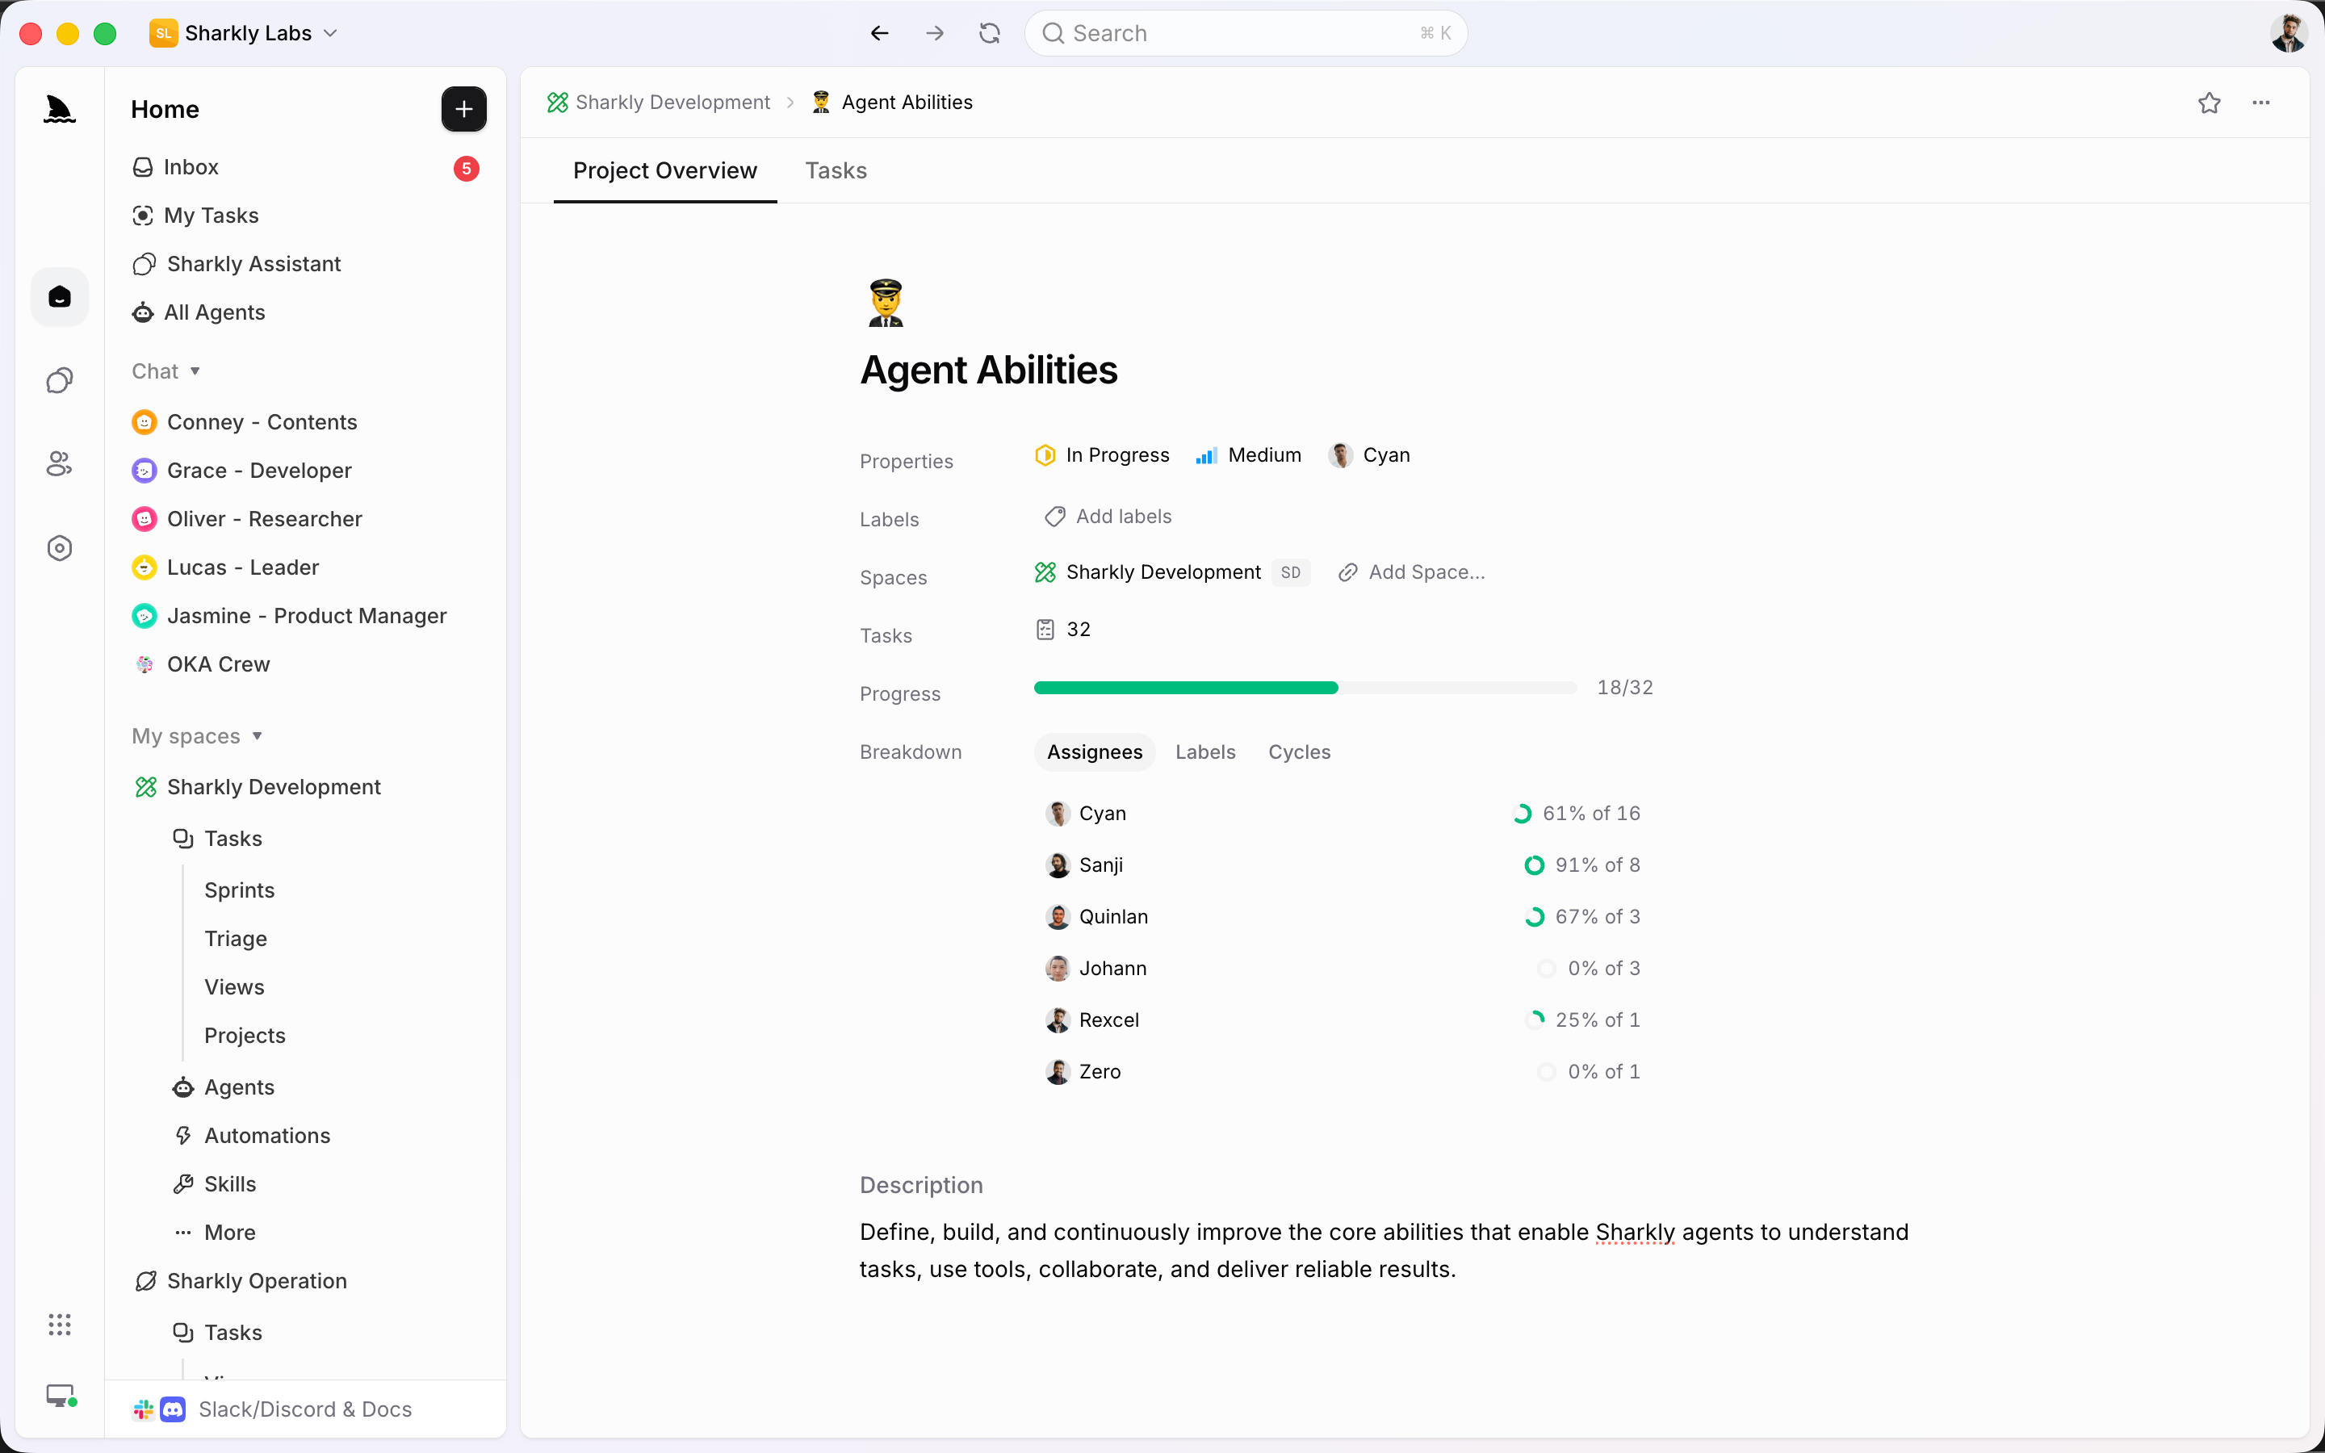Open Skills in sidebar
Screen dimensions: 2325x1453
tap(214, 1184)
